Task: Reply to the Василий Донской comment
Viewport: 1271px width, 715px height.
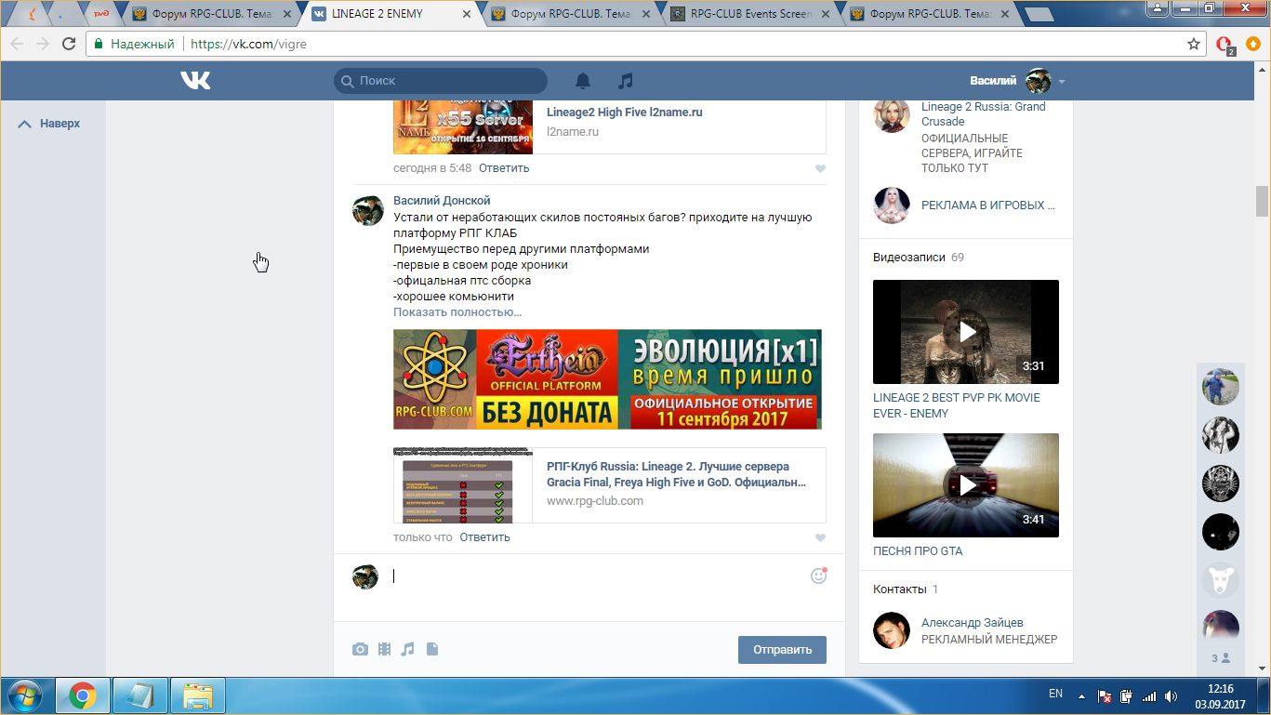Action: tap(484, 537)
